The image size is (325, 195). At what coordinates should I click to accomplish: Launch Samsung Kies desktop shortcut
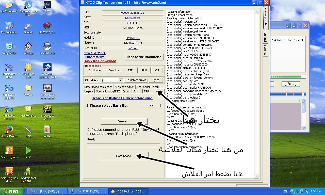9,153
